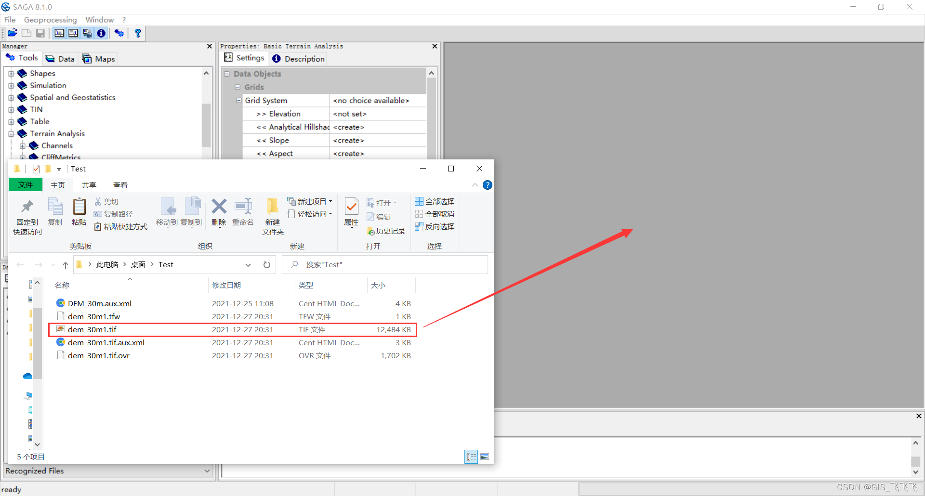The height and width of the screenshot is (496, 925).
Task: Open the Recognized Files dropdown
Action: [x=207, y=471]
